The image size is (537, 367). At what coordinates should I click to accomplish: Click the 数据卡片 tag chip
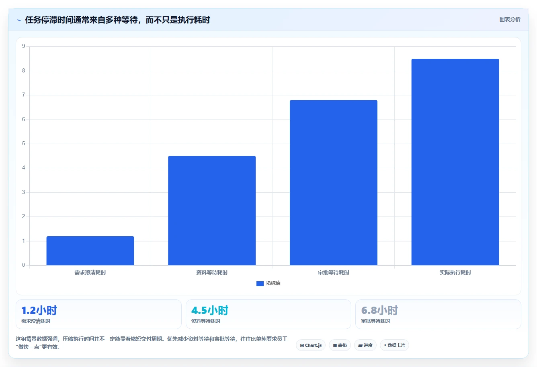394,345
